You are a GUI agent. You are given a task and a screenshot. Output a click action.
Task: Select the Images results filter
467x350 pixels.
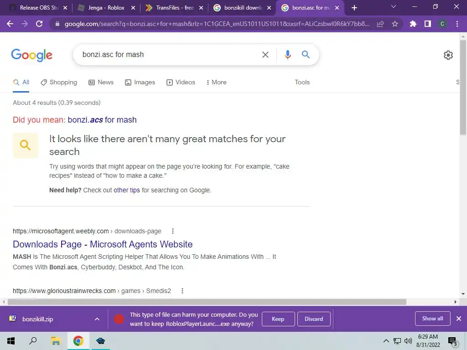[140, 82]
